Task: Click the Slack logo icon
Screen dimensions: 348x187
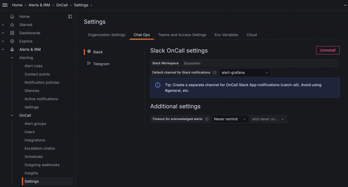Action: click(x=89, y=51)
